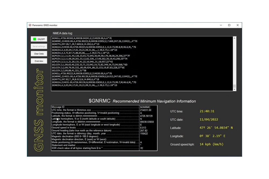Click the Message ID table row
Screen dimensions: 269x179
coord(104,107)
